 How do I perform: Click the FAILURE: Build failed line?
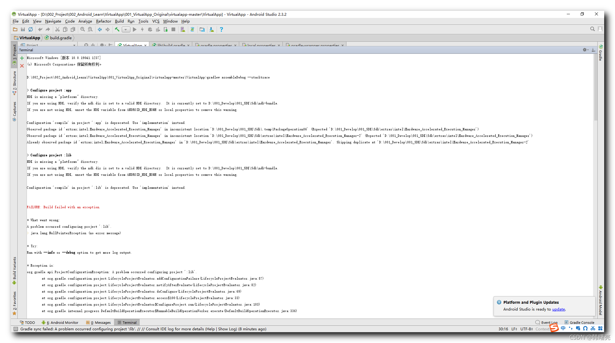(63, 207)
